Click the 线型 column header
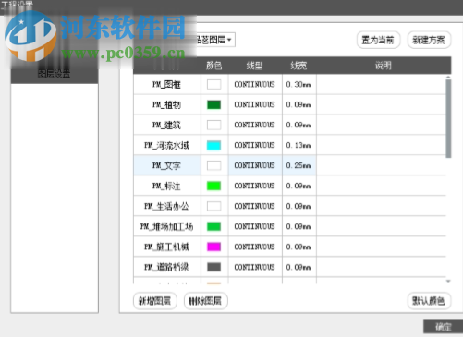463x337 pixels. [x=255, y=66]
